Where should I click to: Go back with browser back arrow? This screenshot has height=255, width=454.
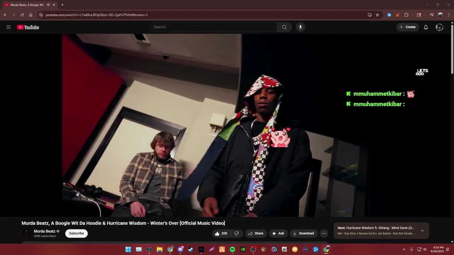(x=5, y=15)
